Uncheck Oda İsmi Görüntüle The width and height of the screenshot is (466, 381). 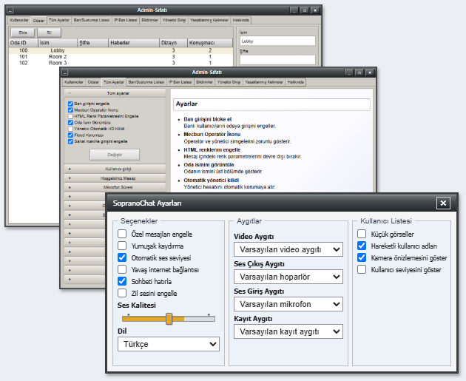pyautogui.click(x=70, y=123)
